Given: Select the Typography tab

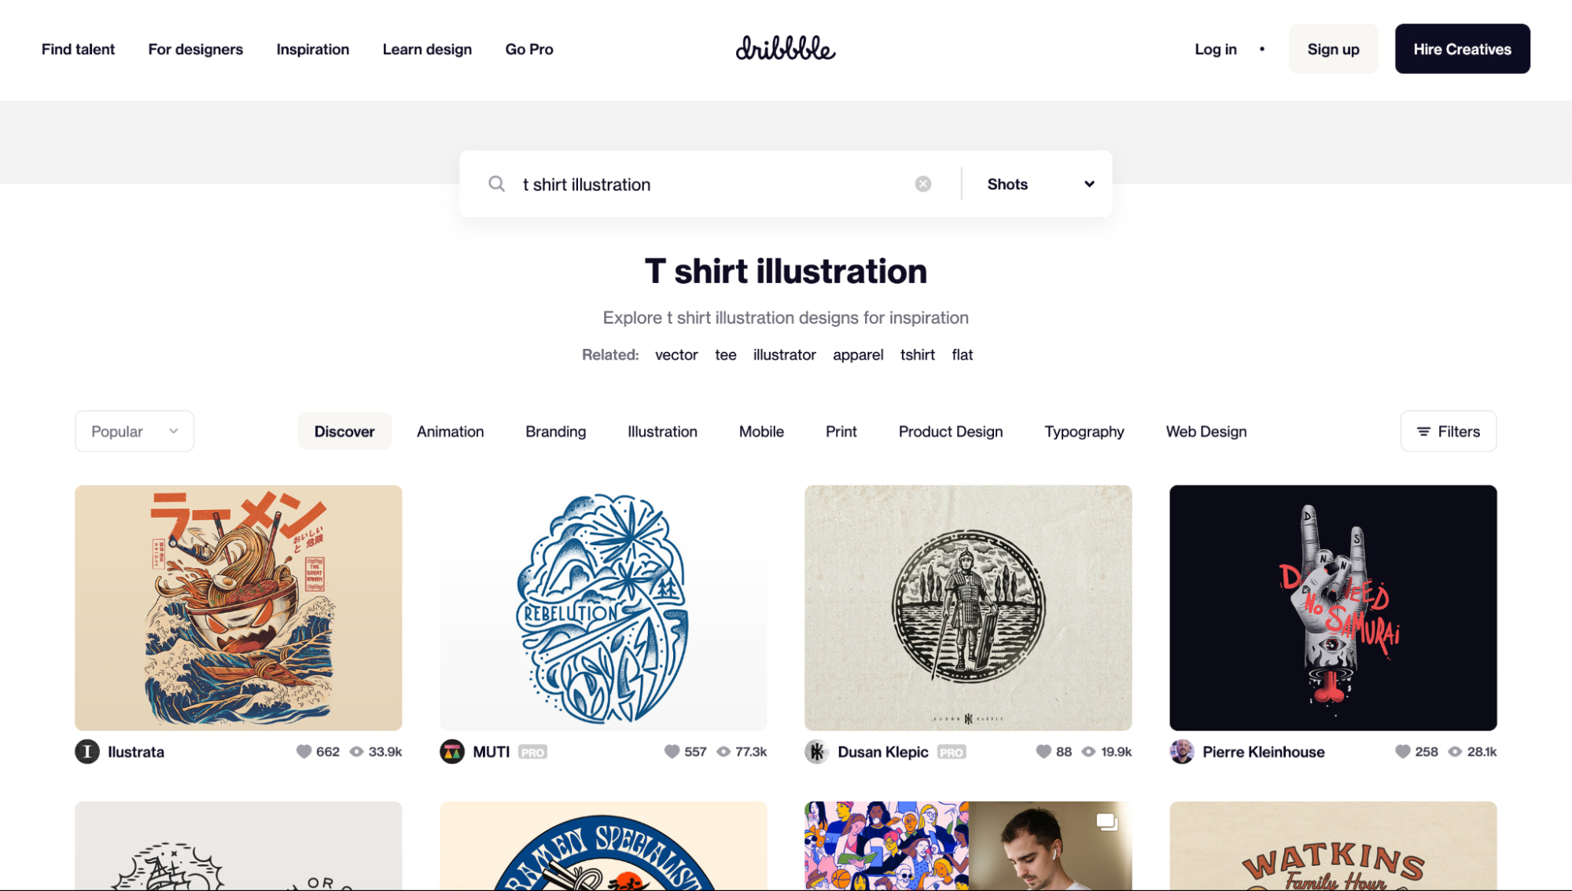Looking at the screenshot, I should (x=1084, y=431).
